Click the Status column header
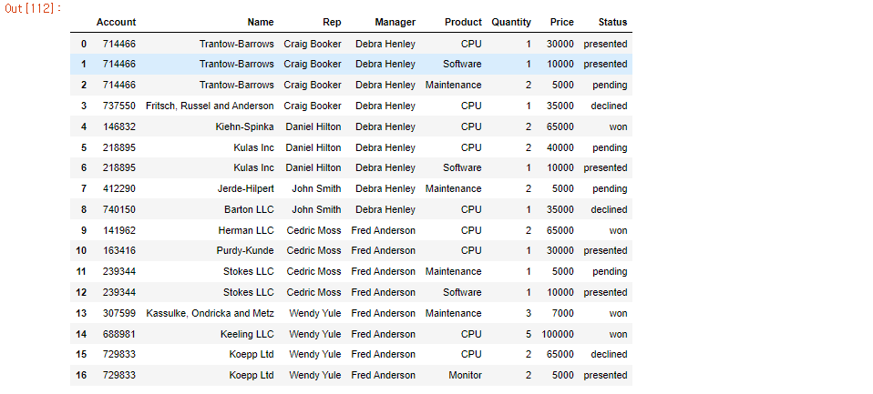 click(x=612, y=22)
